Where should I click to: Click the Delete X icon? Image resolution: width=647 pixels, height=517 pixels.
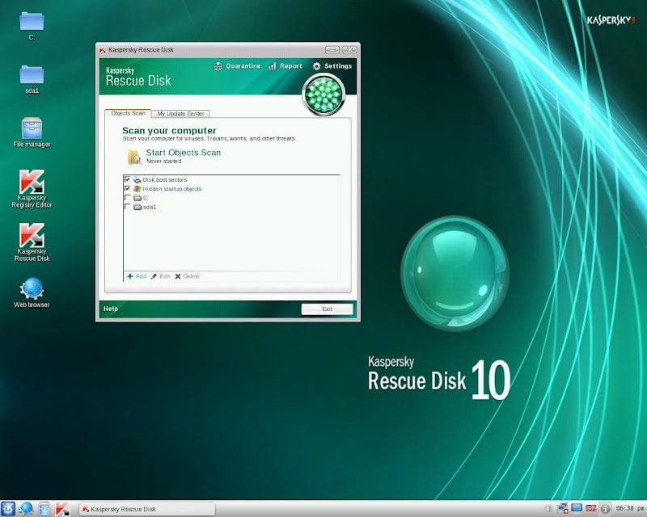coord(178,276)
